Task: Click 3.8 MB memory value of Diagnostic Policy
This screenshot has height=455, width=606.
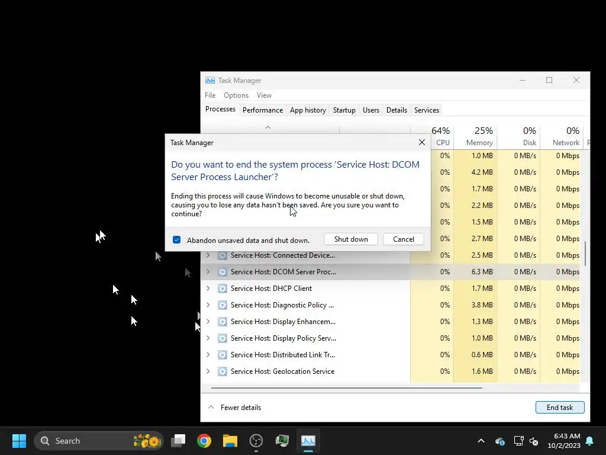Action: pos(482,305)
